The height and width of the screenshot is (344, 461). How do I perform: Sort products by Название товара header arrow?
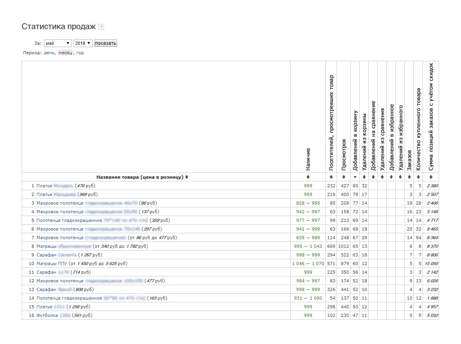pyautogui.click(x=187, y=177)
